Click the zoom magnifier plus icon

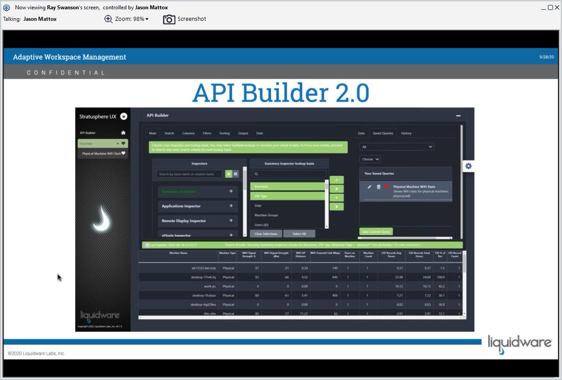click(x=108, y=19)
